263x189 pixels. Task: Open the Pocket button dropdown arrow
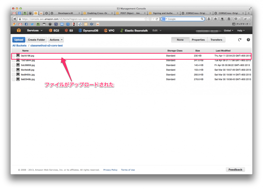240,19
